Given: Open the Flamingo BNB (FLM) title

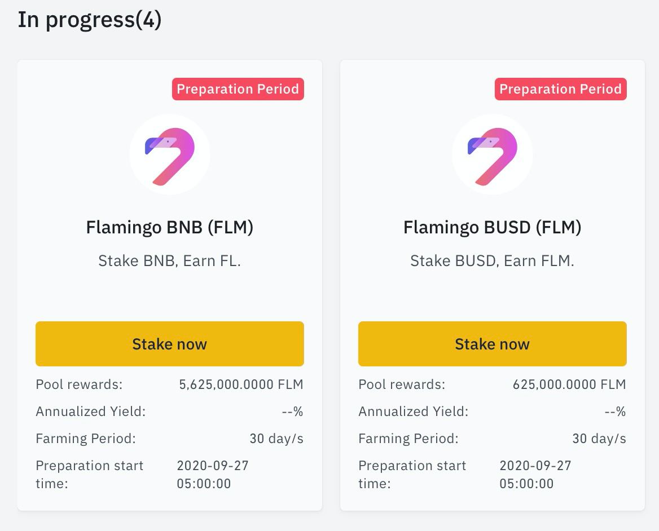Looking at the screenshot, I should point(169,228).
